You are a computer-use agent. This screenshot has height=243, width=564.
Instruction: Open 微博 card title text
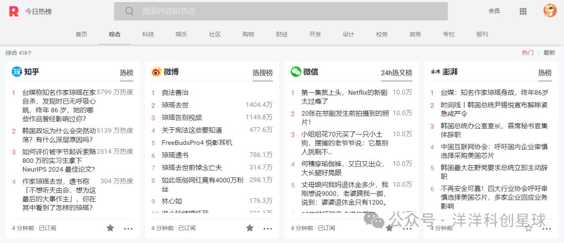tap(171, 72)
